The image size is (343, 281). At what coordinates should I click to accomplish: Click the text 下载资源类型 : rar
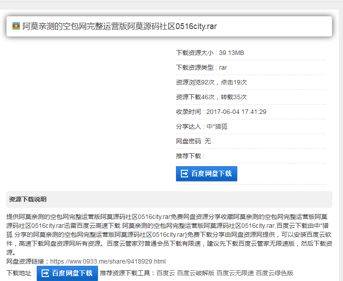pos(202,67)
